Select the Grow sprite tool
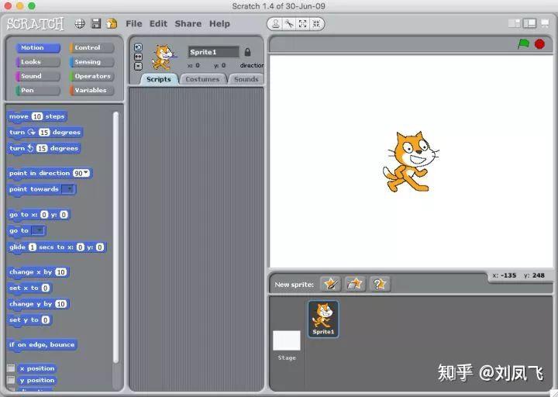The height and width of the screenshot is (397, 558). coord(302,24)
